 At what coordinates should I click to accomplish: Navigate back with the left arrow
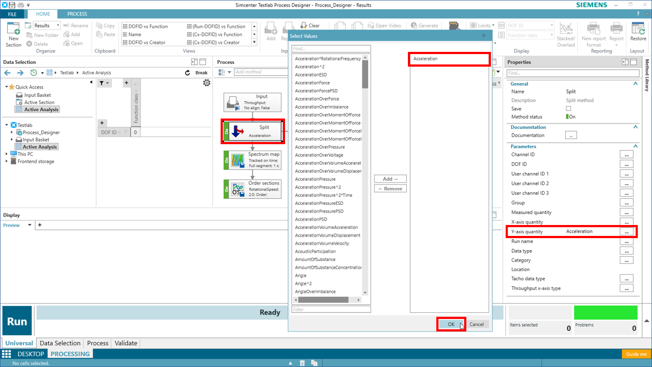pyautogui.click(x=8, y=73)
